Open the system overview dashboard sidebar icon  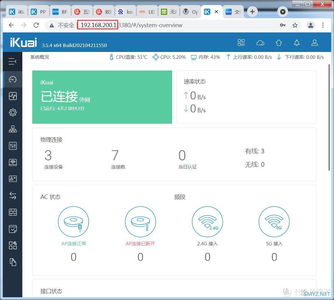pos(13,79)
